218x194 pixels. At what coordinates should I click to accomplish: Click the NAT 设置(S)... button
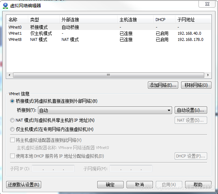coord(191,120)
